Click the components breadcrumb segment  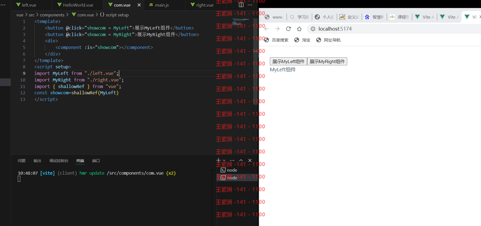[52, 15]
